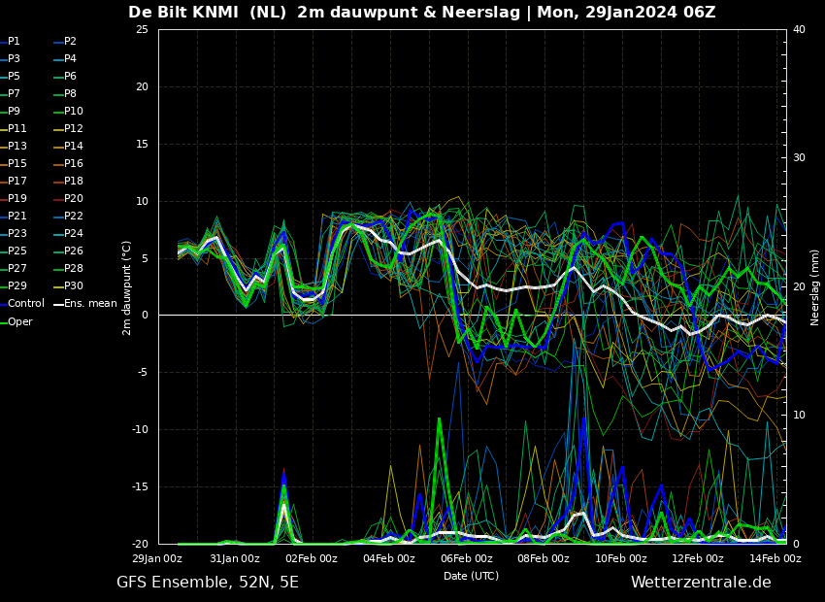The height and width of the screenshot is (602, 825).
Task: Click the GFS Ensemble, 52N, 5E caption
Action: pos(208,583)
